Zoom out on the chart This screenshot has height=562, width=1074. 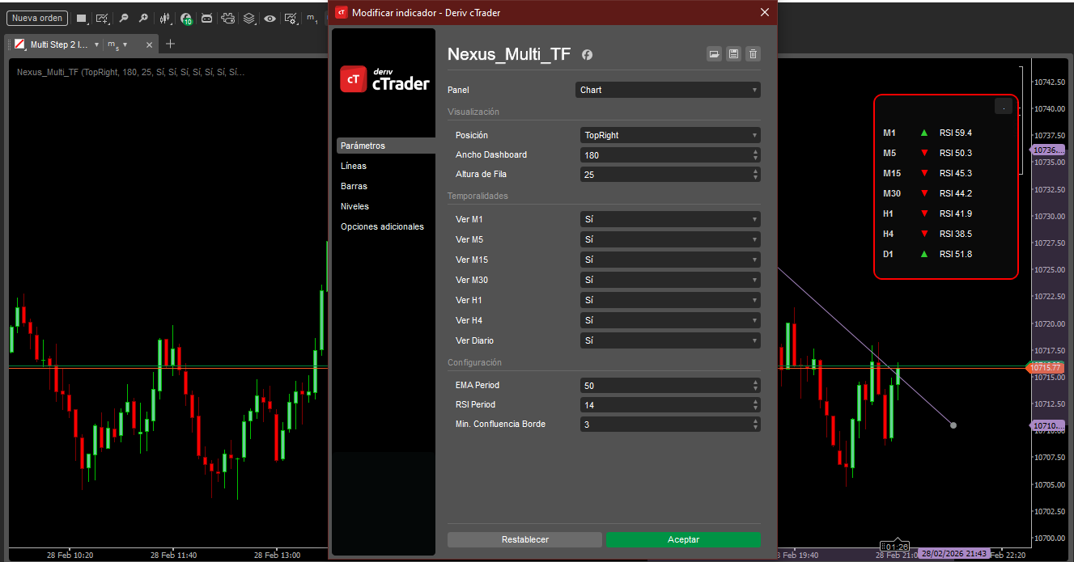click(x=124, y=18)
